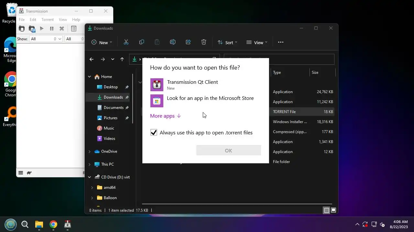Image resolution: width=414 pixels, height=232 pixels.
Task: Switch Explorer to large thumbnails view icon
Action: [x=333, y=210]
